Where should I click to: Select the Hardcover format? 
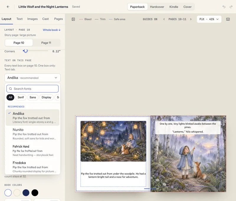pyautogui.click(x=157, y=7)
